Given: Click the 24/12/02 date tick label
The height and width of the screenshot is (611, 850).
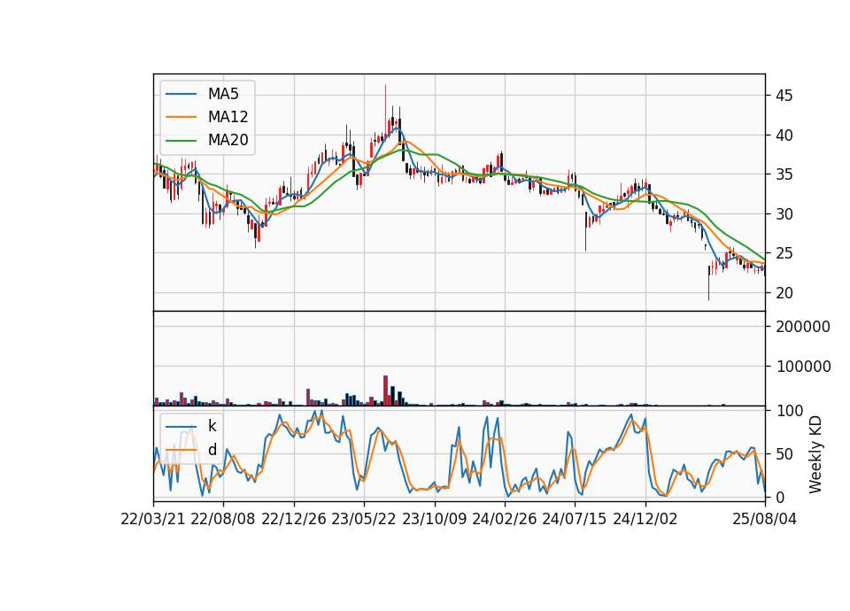Looking at the screenshot, I should pyautogui.click(x=645, y=519).
